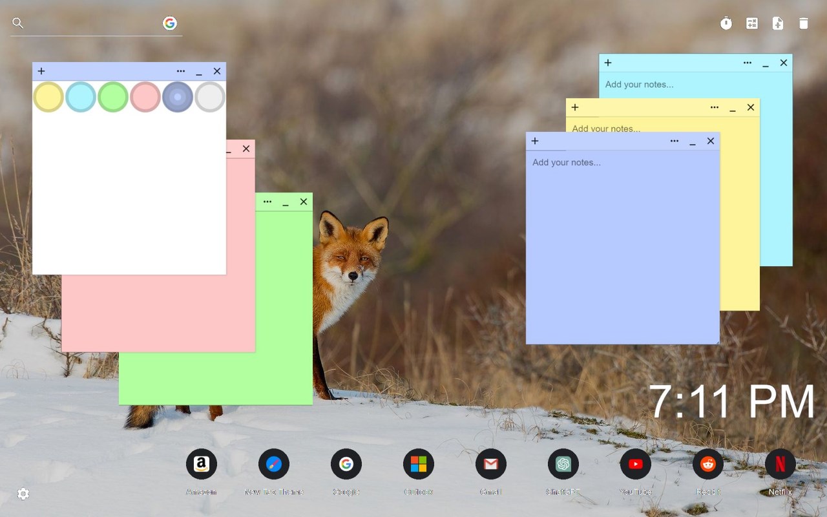This screenshot has width=827, height=517.
Task: Click the Google logo in search bar
Action: (170, 23)
